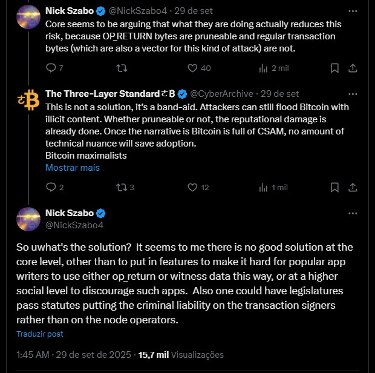Screen dimensions: 375x373
Task: Retweet The Three-Layer Standard post
Action: click(x=121, y=188)
